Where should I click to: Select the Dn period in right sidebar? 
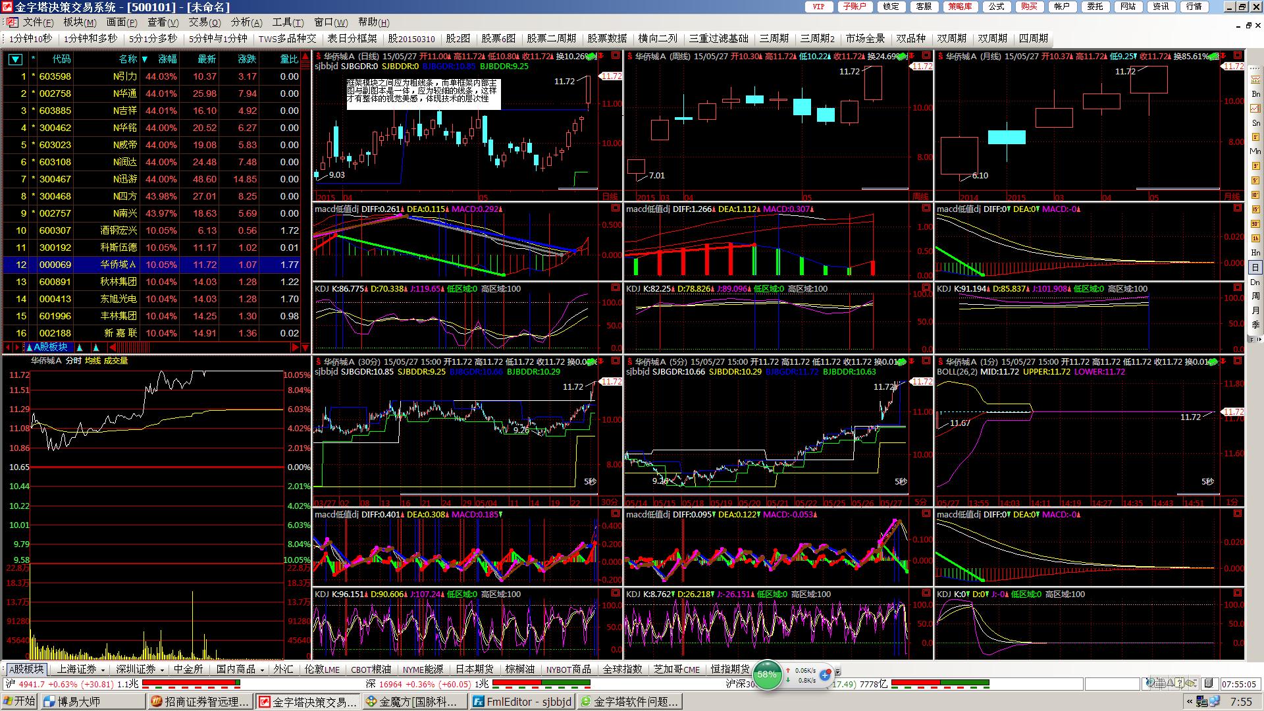[1255, 282]
